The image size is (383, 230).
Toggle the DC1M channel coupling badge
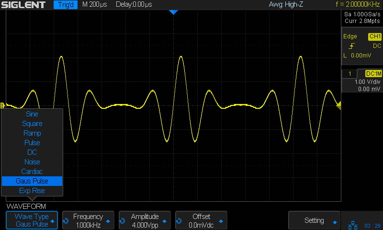click(x=373, y=74)
